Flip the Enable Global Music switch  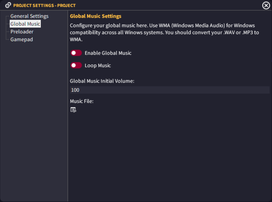76,53
